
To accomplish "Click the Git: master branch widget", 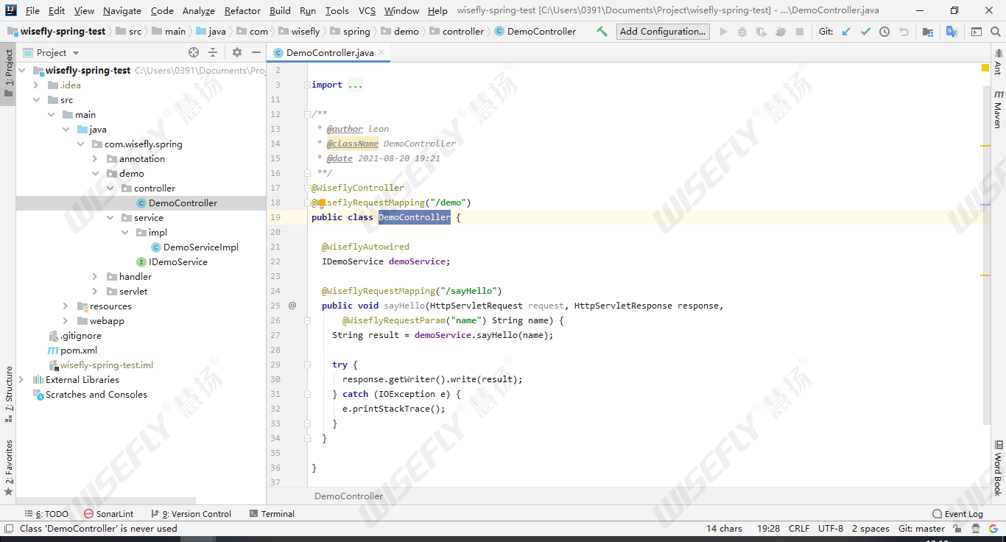I will click(921, 528).
